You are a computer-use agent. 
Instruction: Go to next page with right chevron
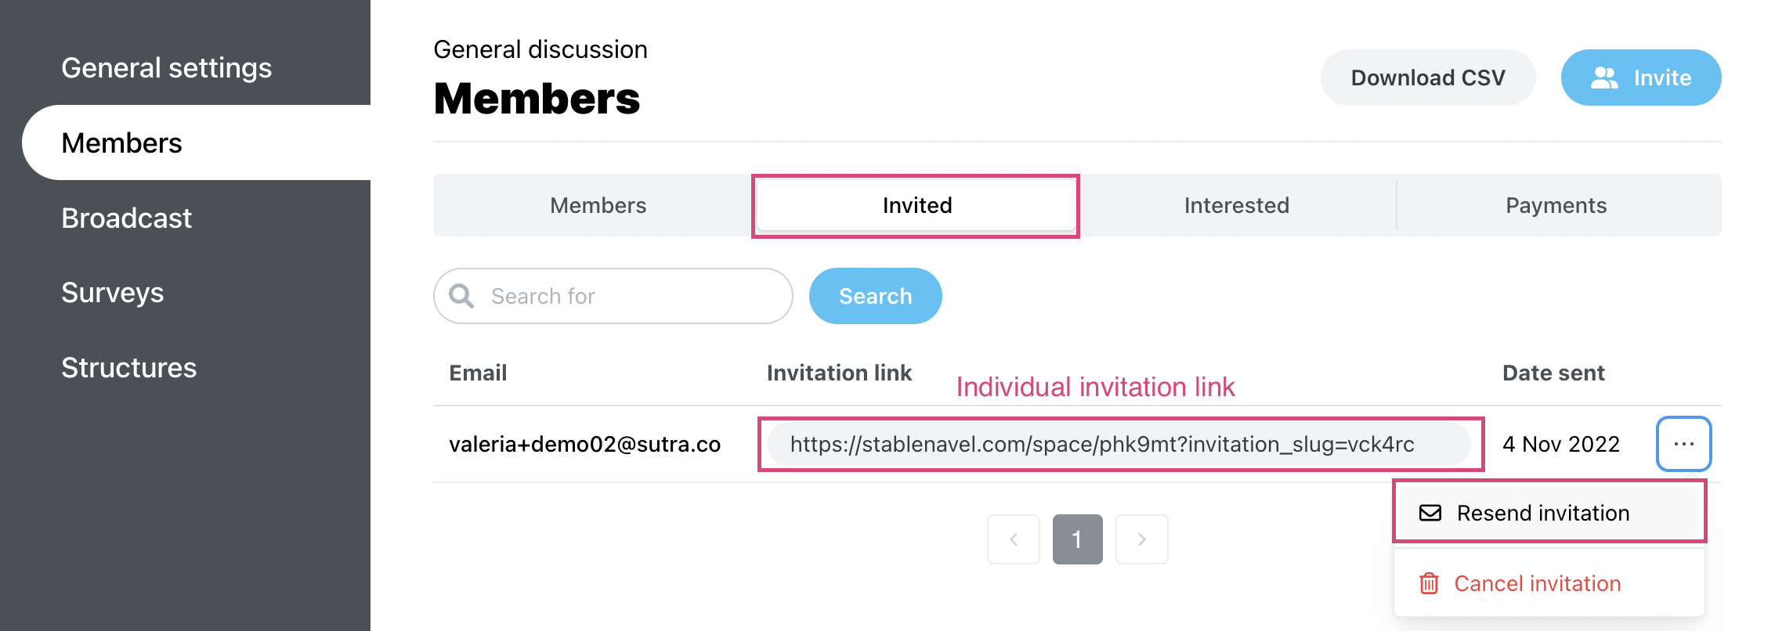coord(1142,539)
